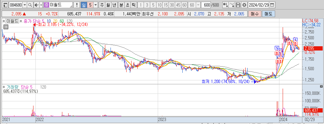This screenshot has width=324, height=124.
Task: Select the 15 minute interval button
Action: point(166,5)
